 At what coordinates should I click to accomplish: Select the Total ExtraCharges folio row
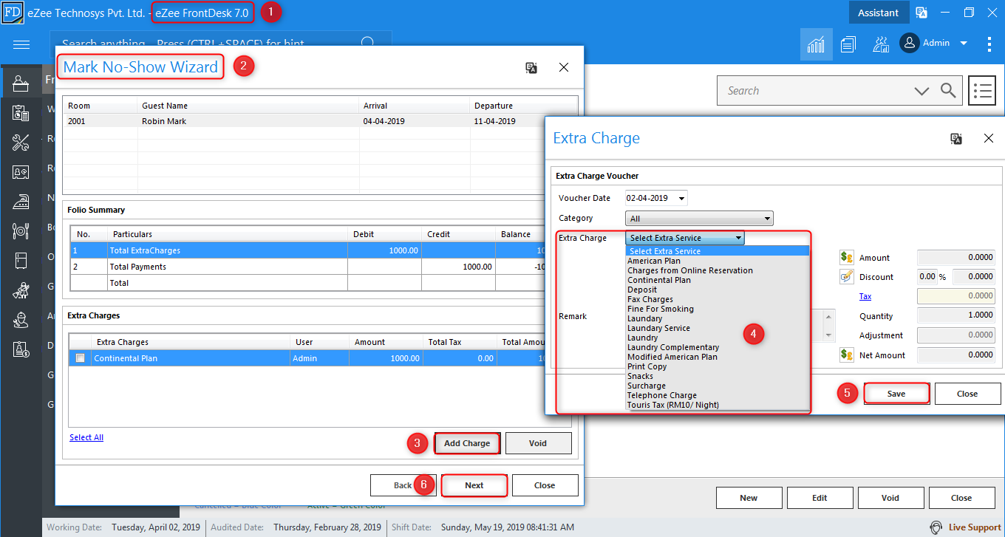click(308, 250)
